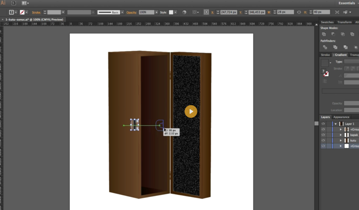Click the 100% opacity input field
The image size is (359, 210).
(146, 12)
